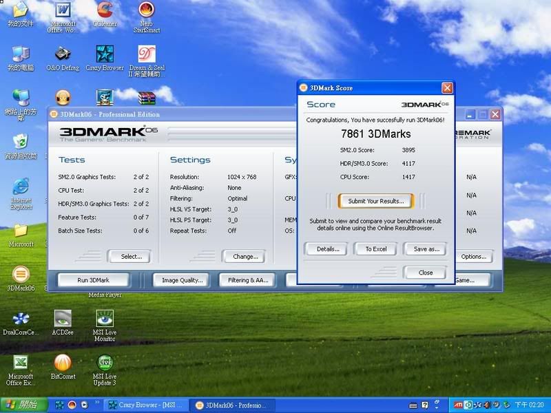
Task: Click the Submit Your Results button
Action: pyautogui.click(x=375, y=201)
